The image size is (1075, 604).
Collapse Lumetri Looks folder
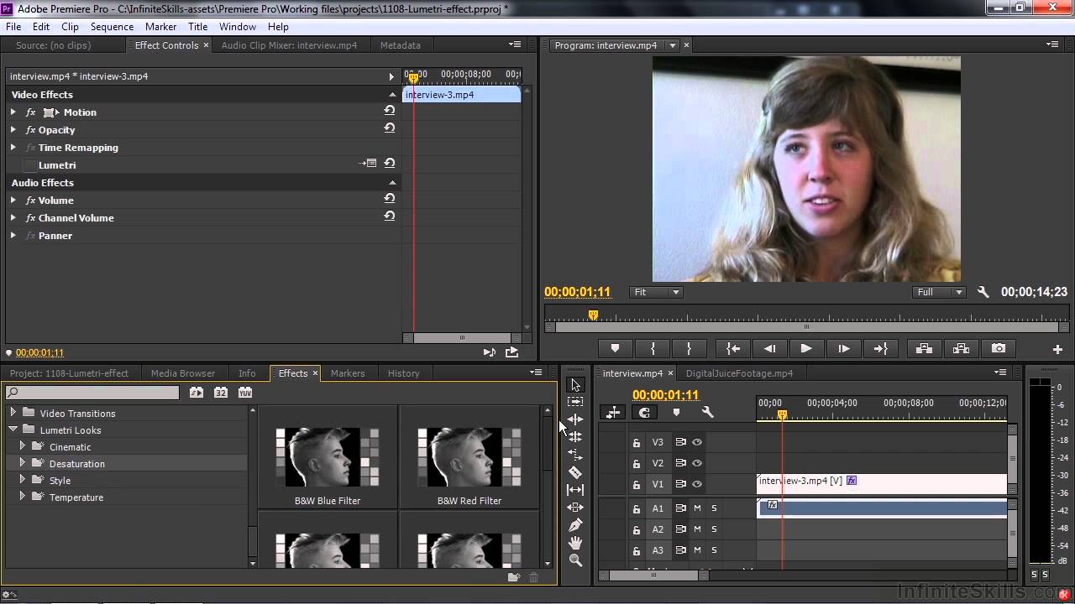[13, 430]
